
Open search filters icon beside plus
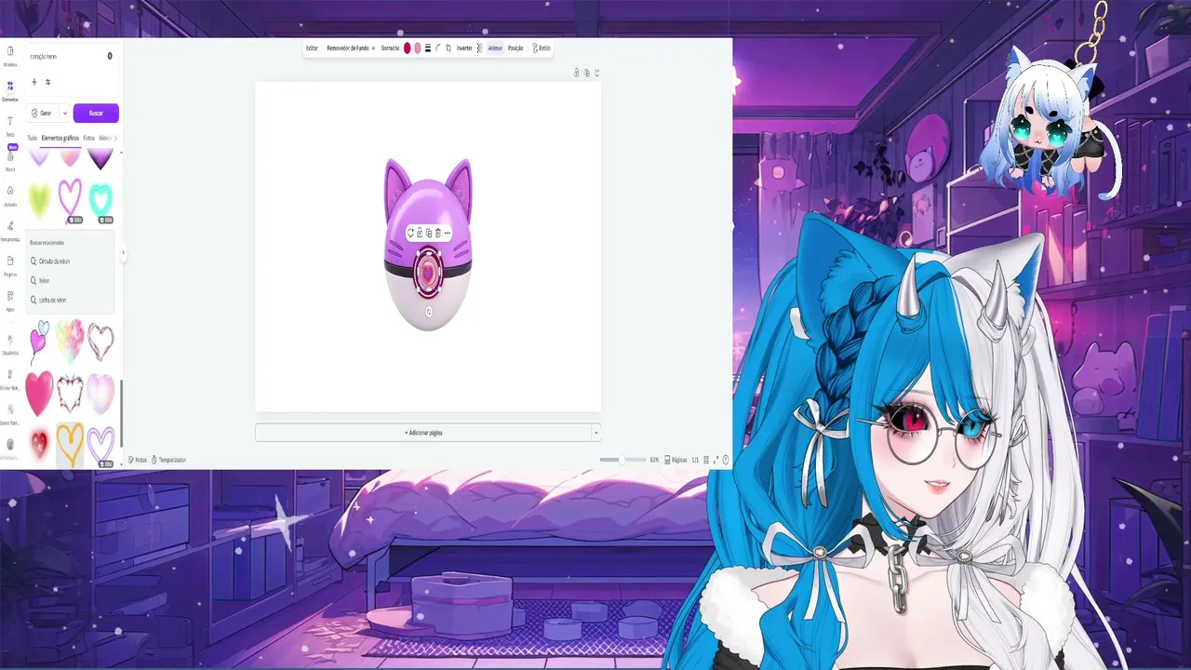pyautogui.click(x=48, y=82)
